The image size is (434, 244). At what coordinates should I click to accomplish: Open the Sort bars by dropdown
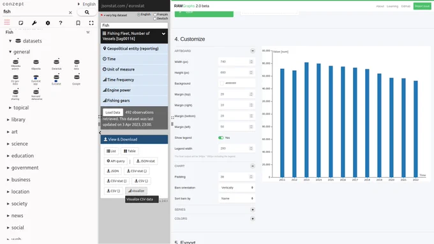click(x=237, y=198)
